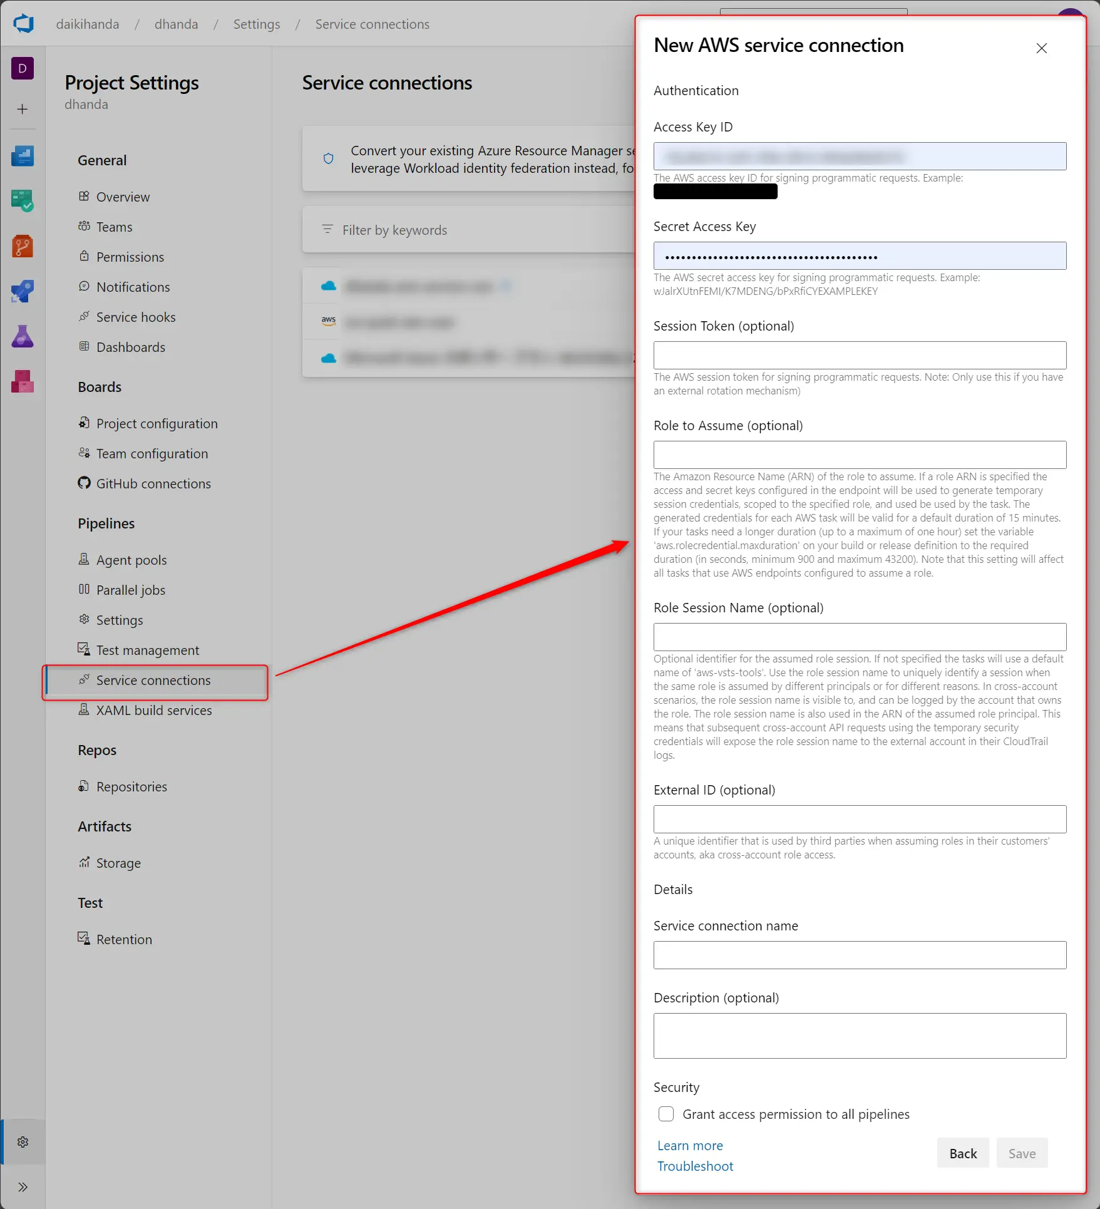This screenshot has width=1100, height=1209.
Task: Open the Test Plans flask icon
Action: click(x=23, y=336)
